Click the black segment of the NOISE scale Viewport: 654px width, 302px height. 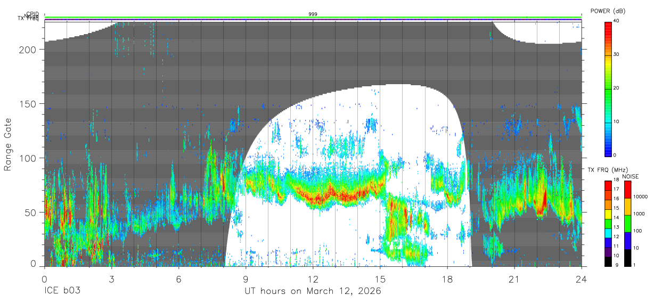click(628, 257)
